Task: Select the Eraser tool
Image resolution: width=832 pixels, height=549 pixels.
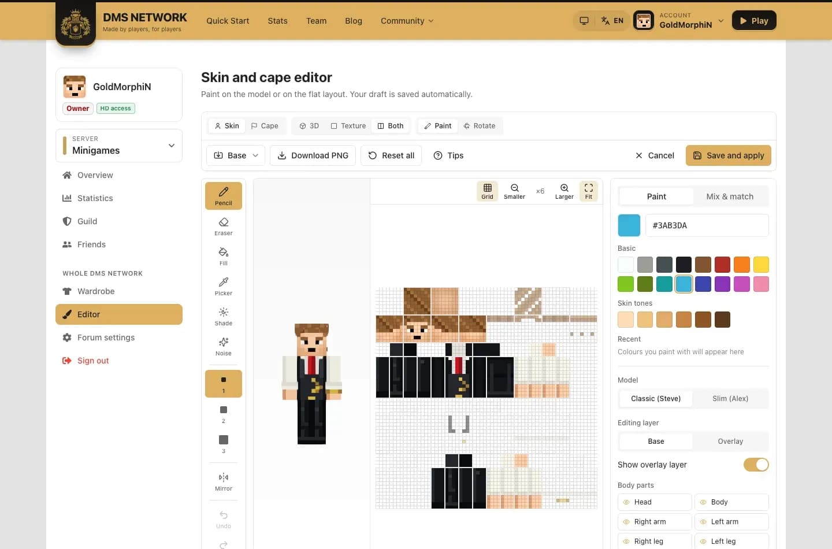Action: coord(224,226)
